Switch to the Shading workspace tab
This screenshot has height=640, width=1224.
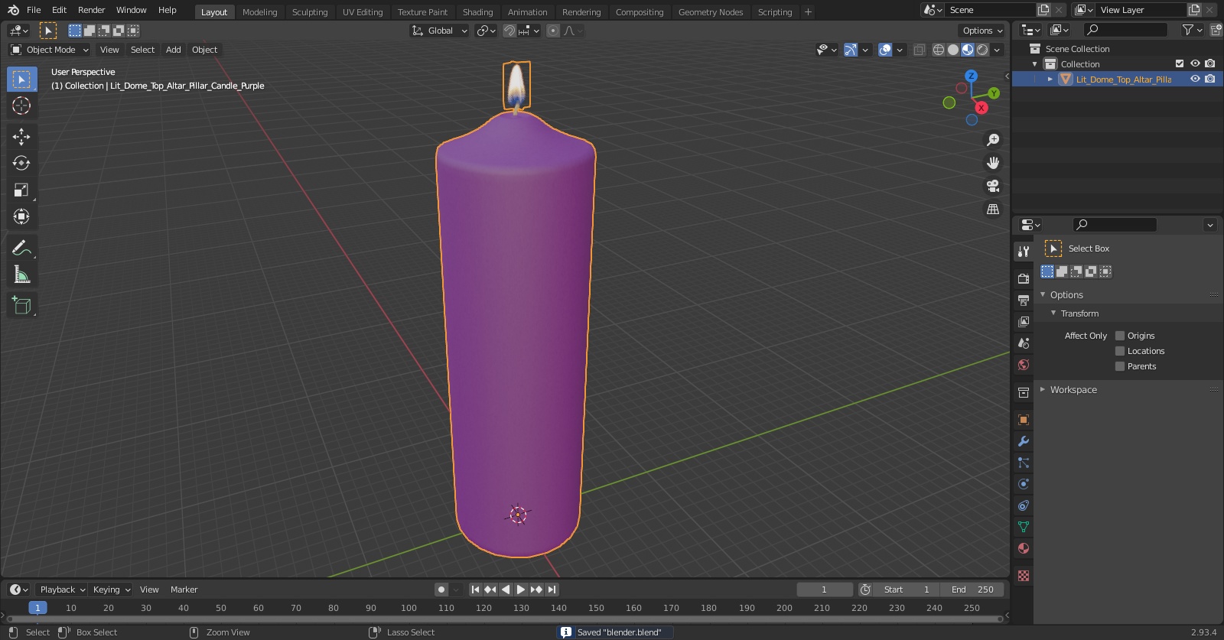477,12
